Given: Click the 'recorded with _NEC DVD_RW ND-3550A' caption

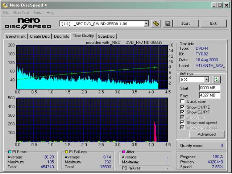Looking at the screenshot, I should coord(124,43).
